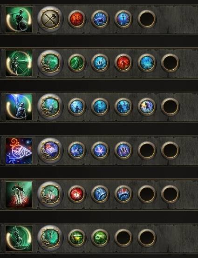Select the skeleton archer skill thumbnail
Image resolution: width=198 pixels, height=258 pixels.
[19, 63]
